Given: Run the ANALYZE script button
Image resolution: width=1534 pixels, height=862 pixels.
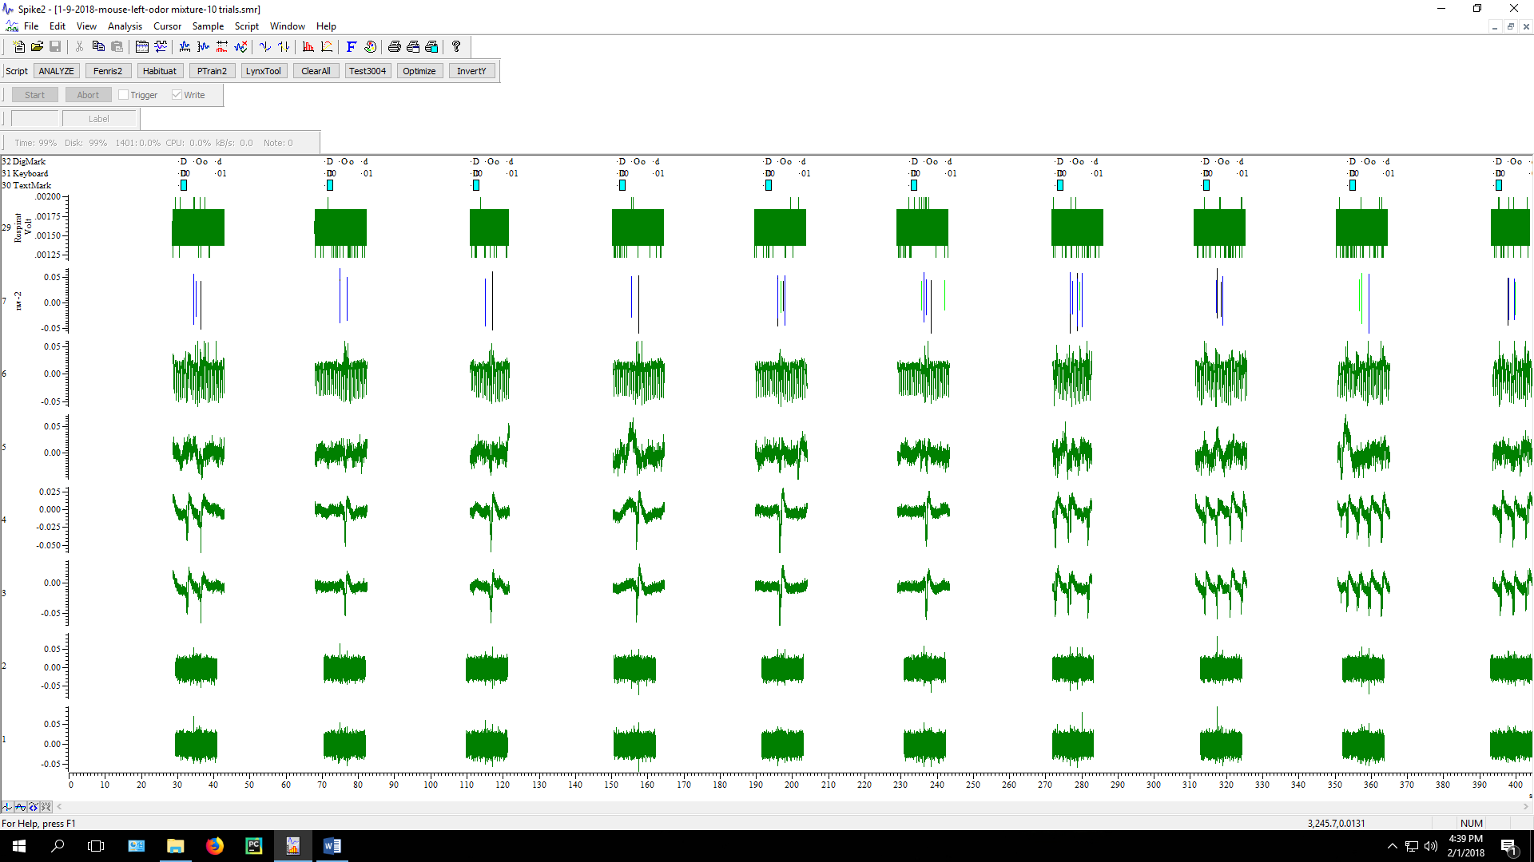Looking at the screenshot, I should [56, 71].
